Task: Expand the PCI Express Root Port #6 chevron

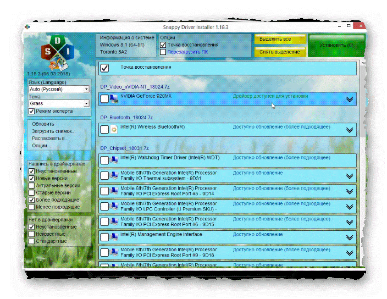Action: 350,222
